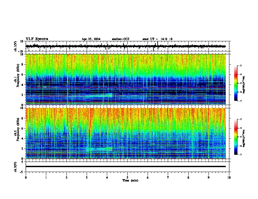Image resolution: width=258 pixels, height=199 pixels.
Task: Click the "-3" tick on the lower colorbar
Action: point(240,119)
